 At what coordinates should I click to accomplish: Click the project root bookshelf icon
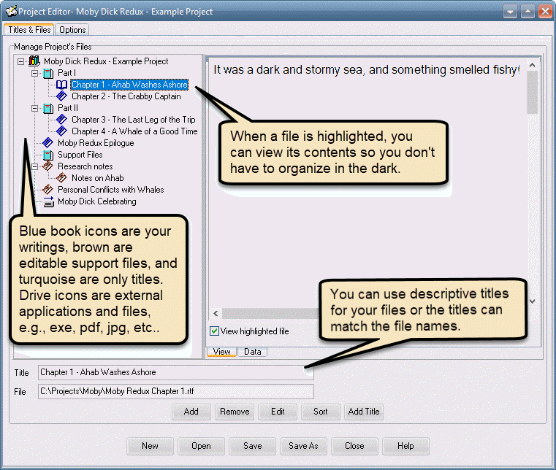34,61
